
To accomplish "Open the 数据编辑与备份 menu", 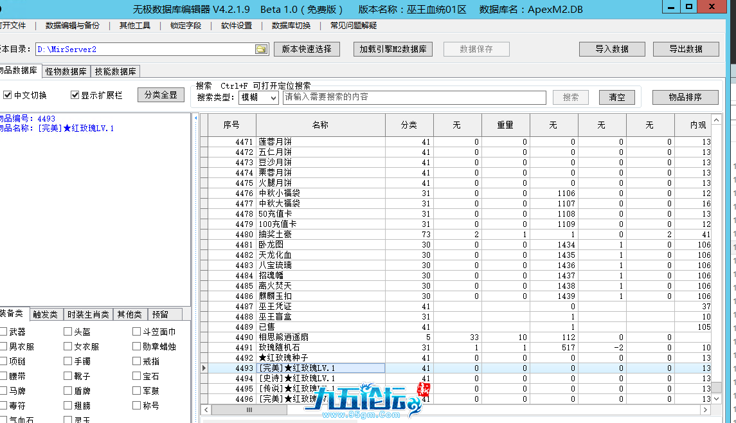I will click(72, 26).
